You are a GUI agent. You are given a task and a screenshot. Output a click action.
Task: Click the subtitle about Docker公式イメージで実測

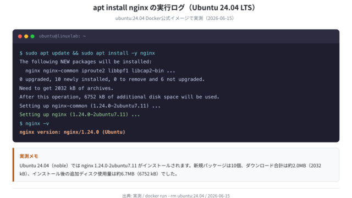(x=174, y=18)
